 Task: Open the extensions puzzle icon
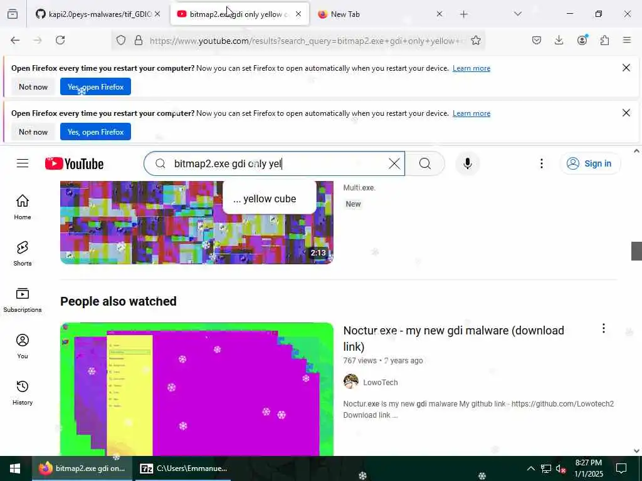click(604, 40)
